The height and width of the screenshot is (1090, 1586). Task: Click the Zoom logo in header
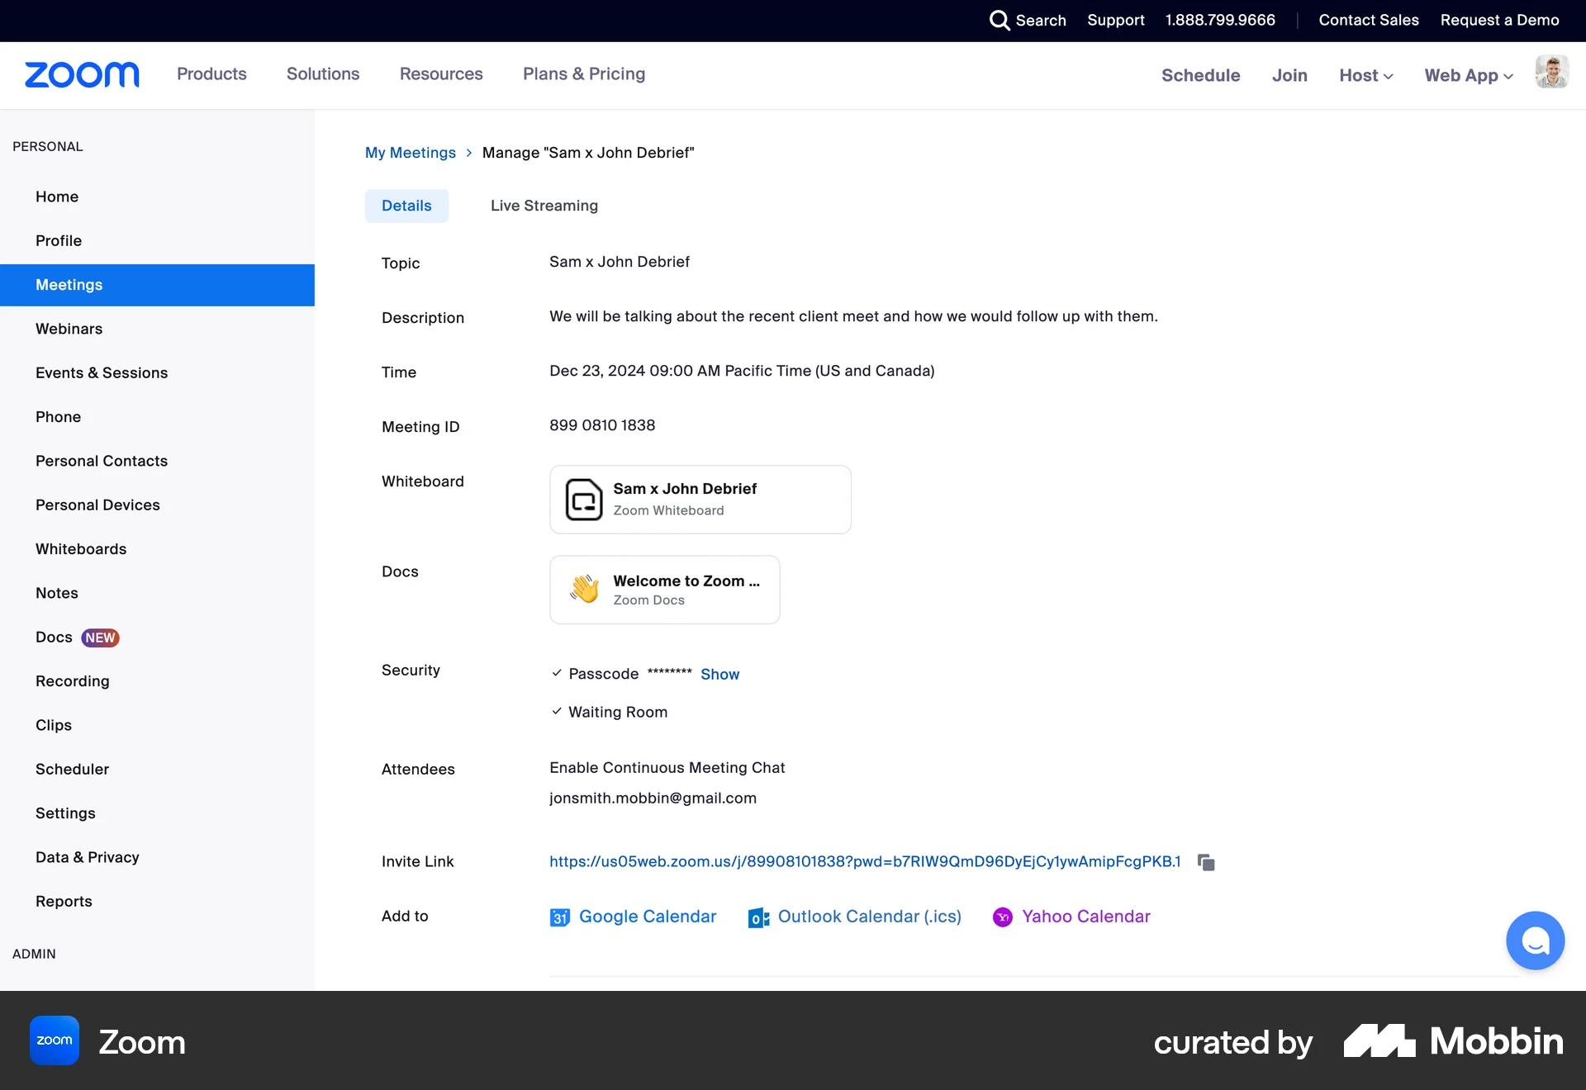pos(82,74)
